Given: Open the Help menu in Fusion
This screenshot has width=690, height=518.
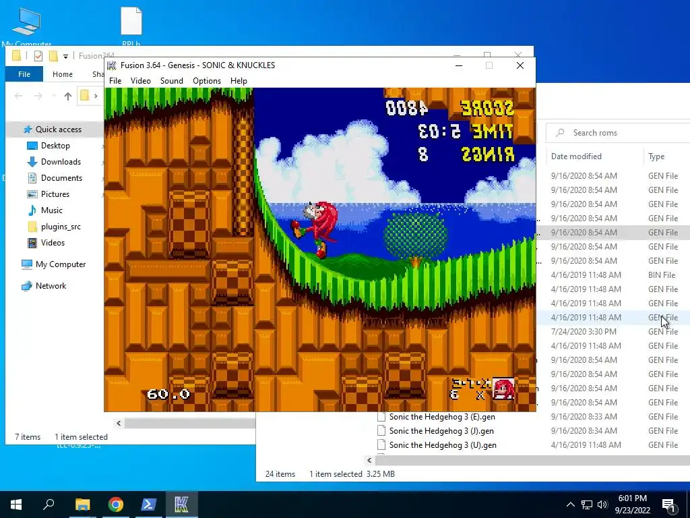Looking at the screenshot, I should click(x=239, y=81).
